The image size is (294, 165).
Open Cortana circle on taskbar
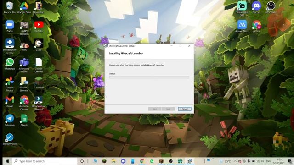[x=82, y=161]
